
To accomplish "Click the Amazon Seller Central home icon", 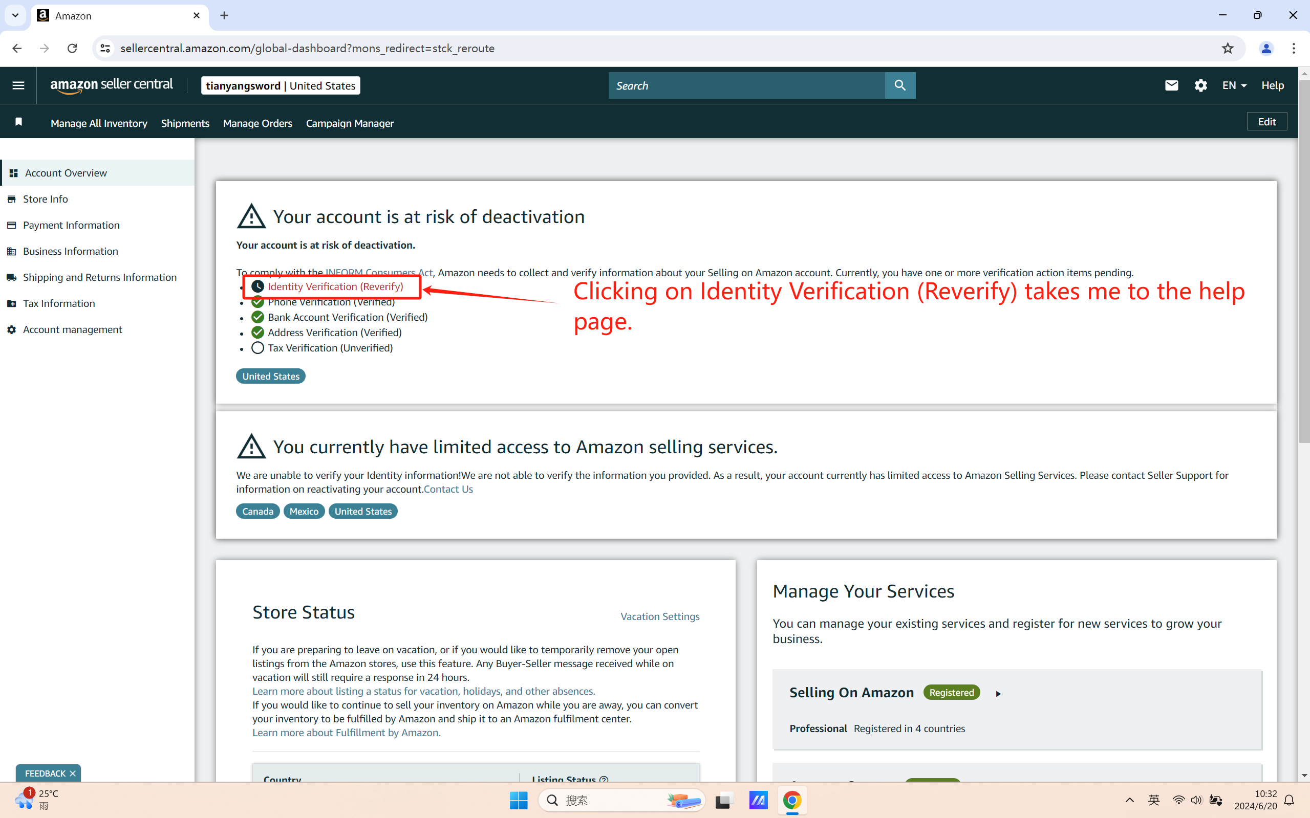I will [x=111, y=85].
